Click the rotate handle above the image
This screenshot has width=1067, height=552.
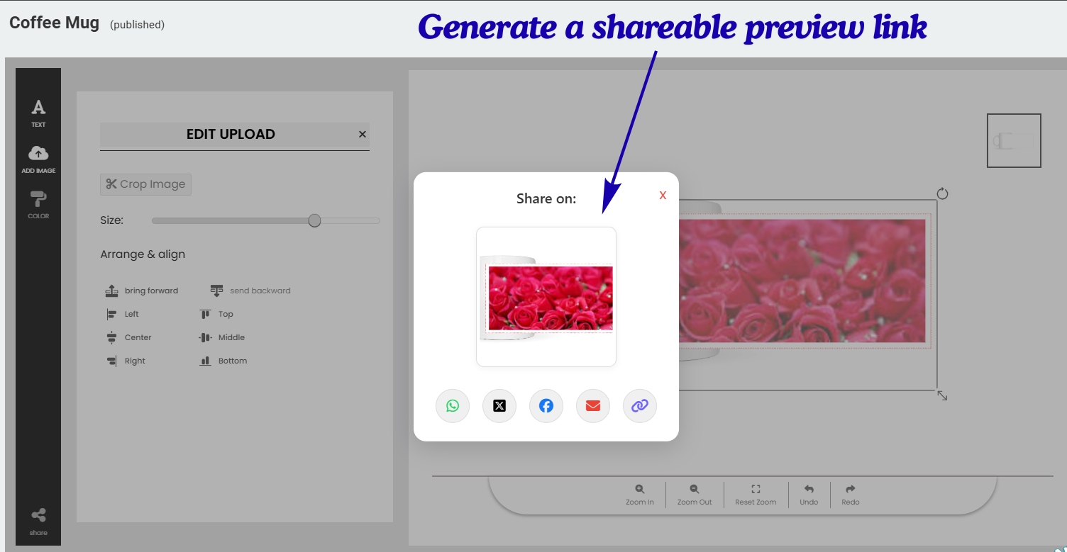(942, 193)
